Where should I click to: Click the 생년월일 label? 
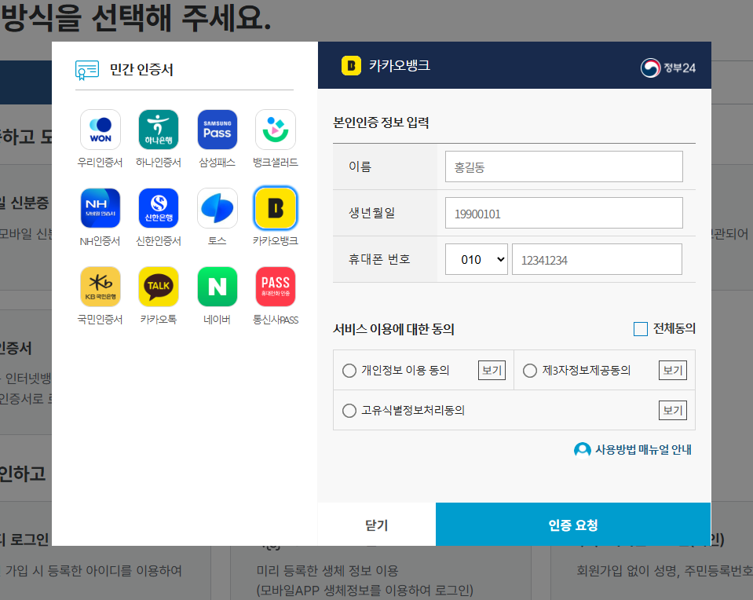point(372,213)
